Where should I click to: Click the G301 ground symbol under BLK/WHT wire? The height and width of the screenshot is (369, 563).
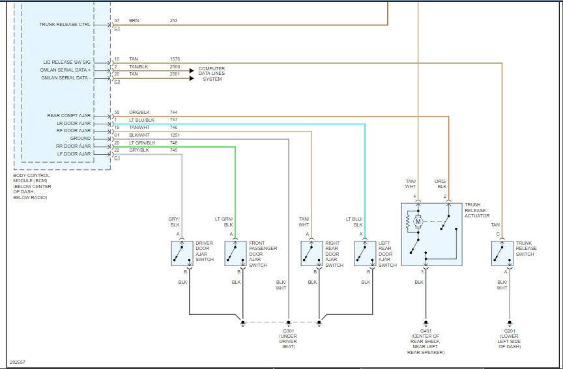pyautogui.click(x=289, y=323)
